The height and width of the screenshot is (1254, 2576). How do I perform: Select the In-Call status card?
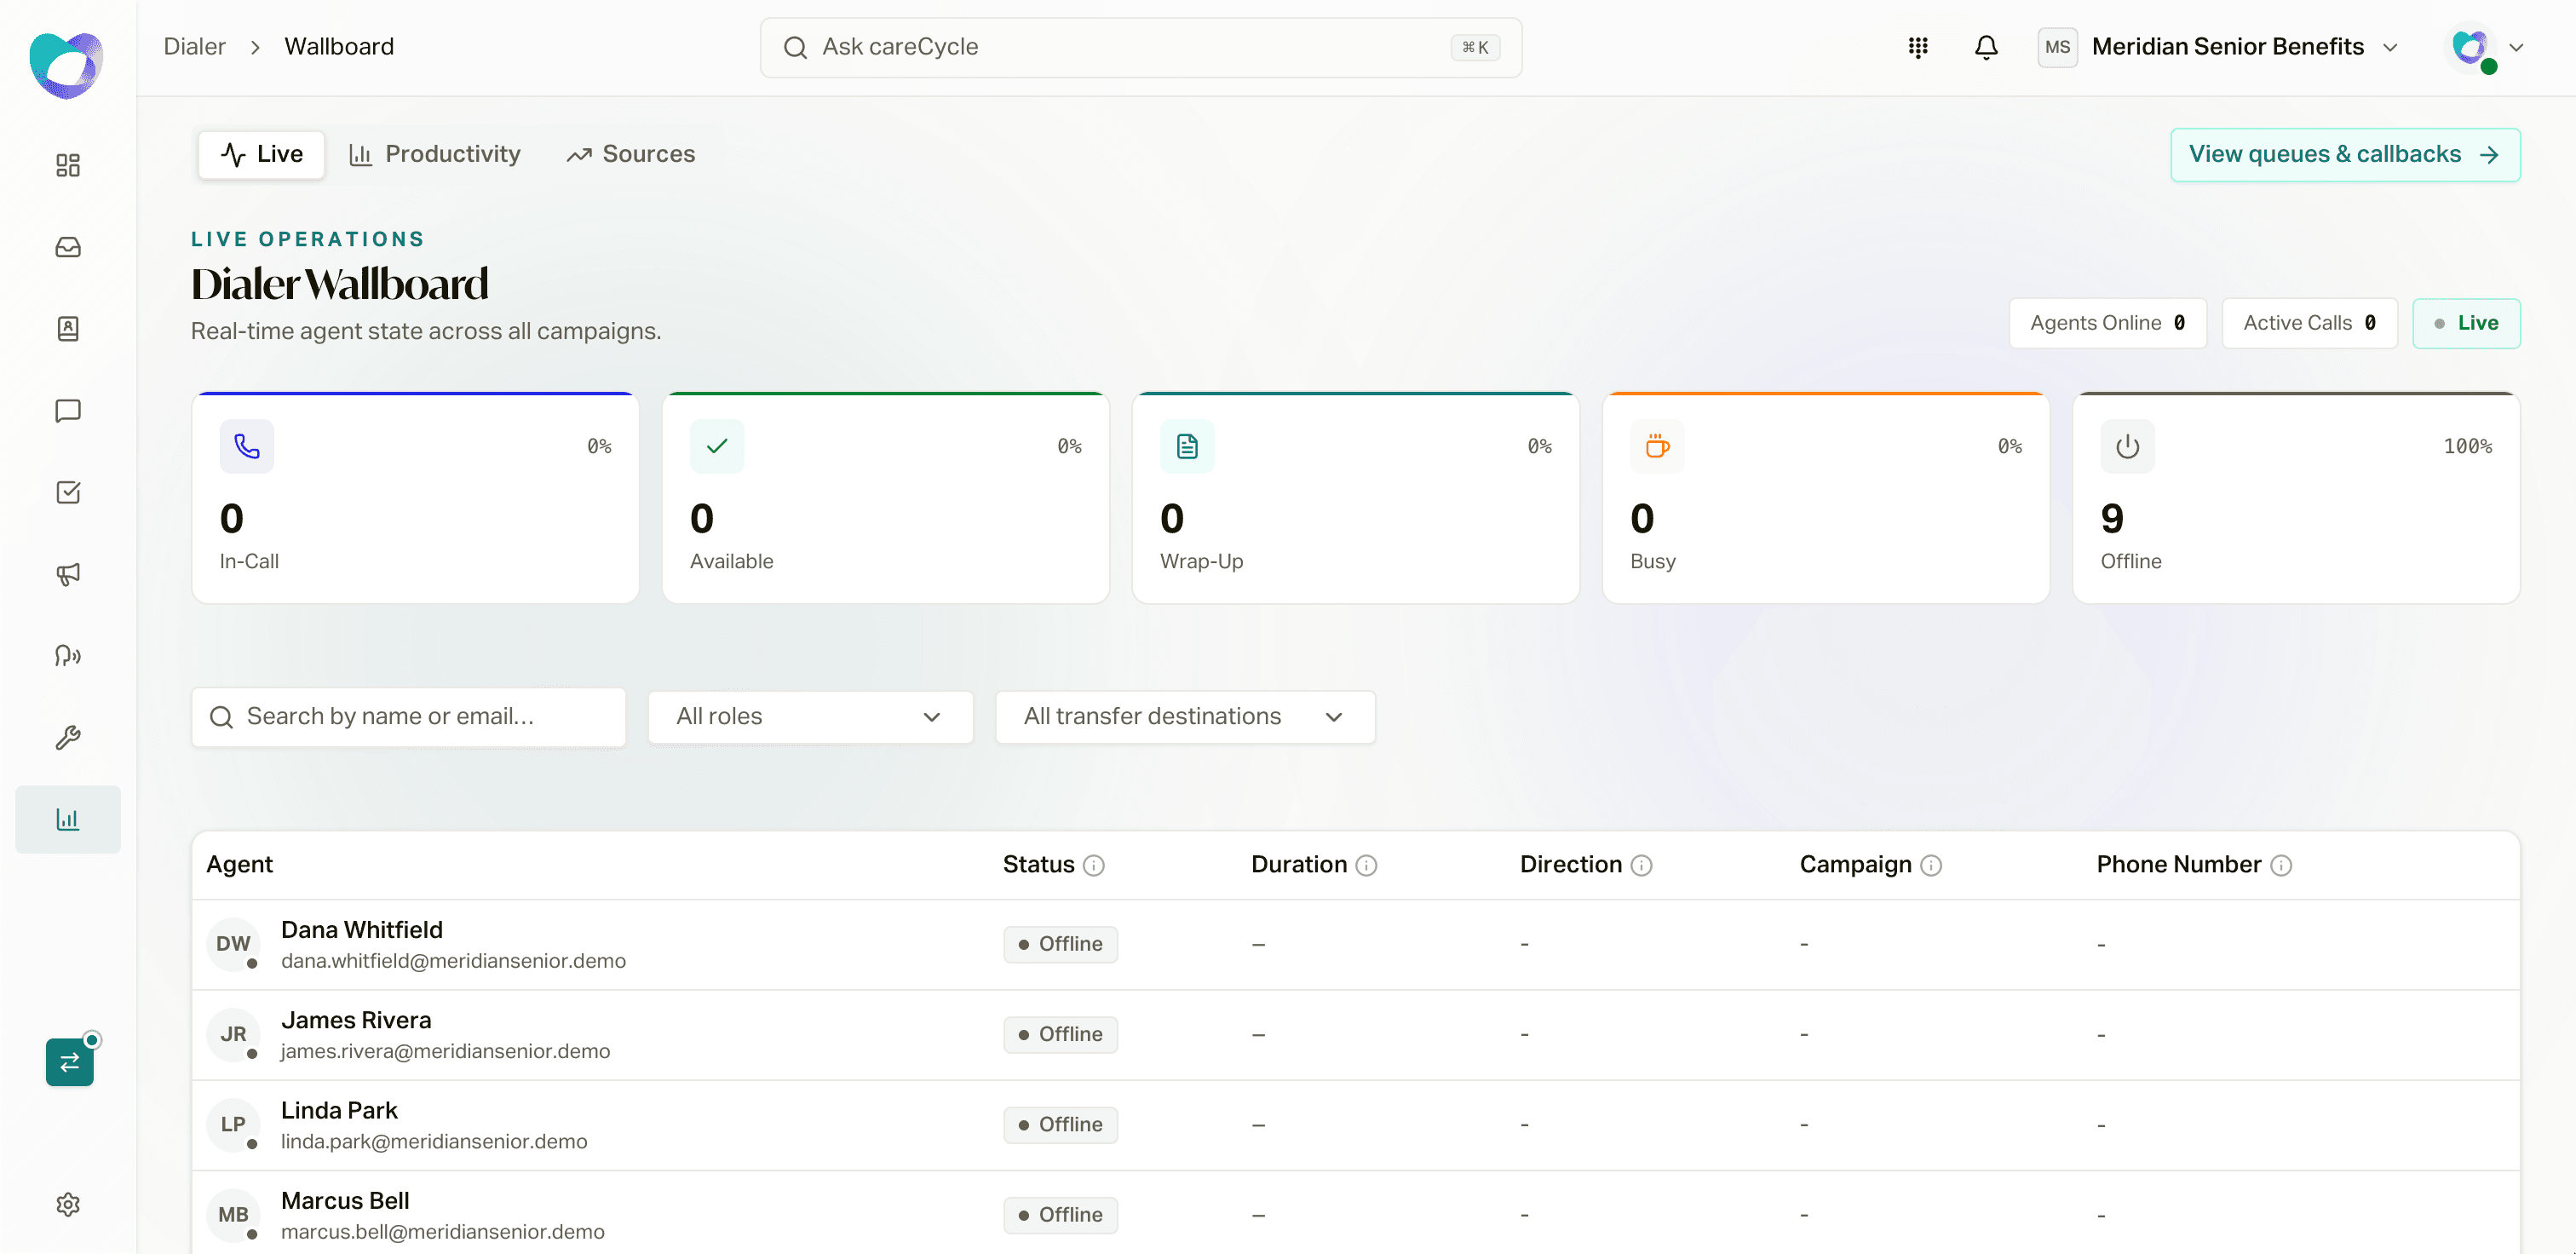click(415, 498)
